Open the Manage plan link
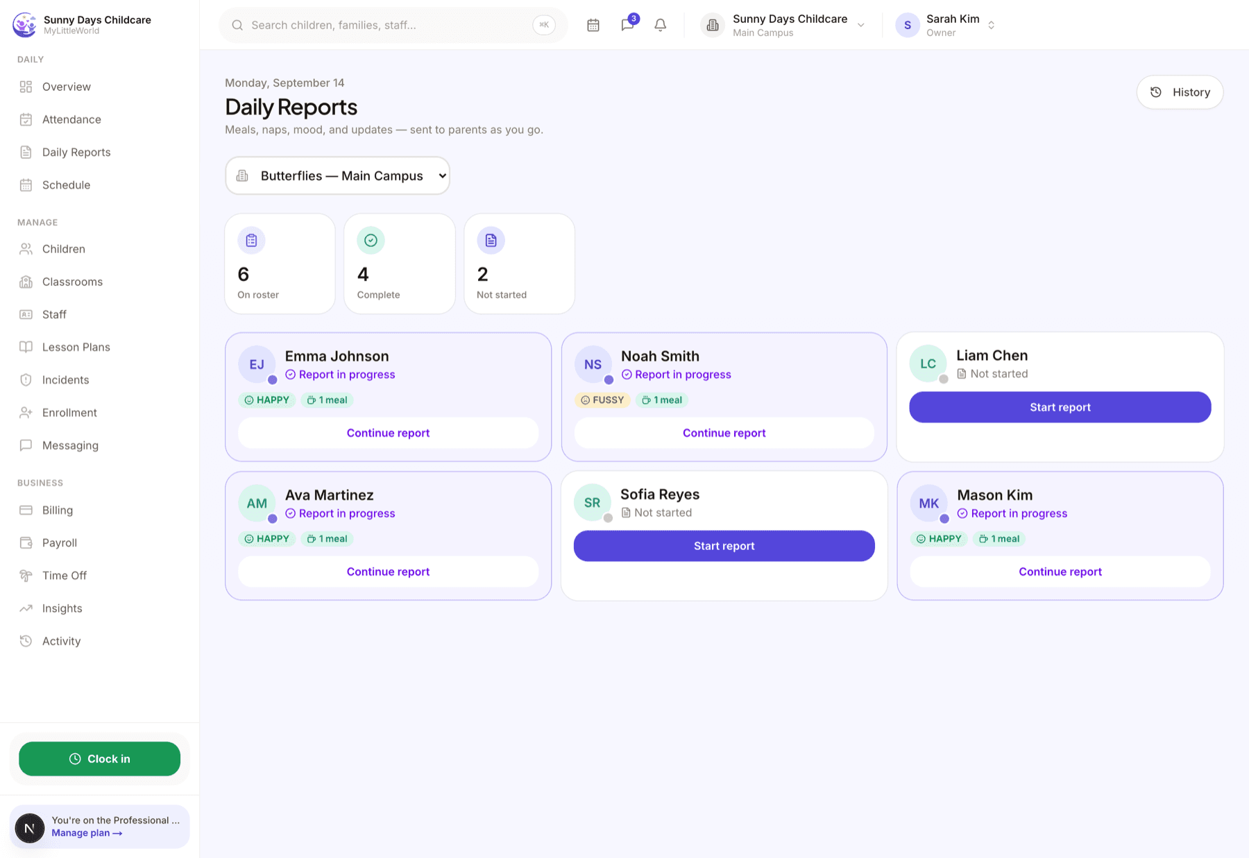 click(x=87, y=833)
